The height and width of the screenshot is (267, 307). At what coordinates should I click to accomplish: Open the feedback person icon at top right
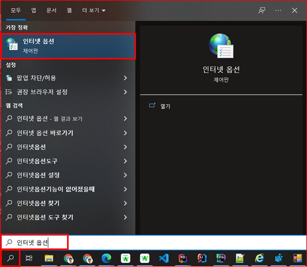(262, 10)
